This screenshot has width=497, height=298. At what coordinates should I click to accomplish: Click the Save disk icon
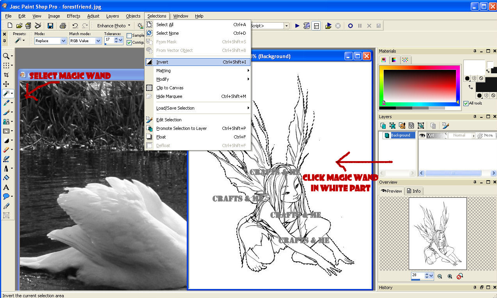(x=50, y=26)
